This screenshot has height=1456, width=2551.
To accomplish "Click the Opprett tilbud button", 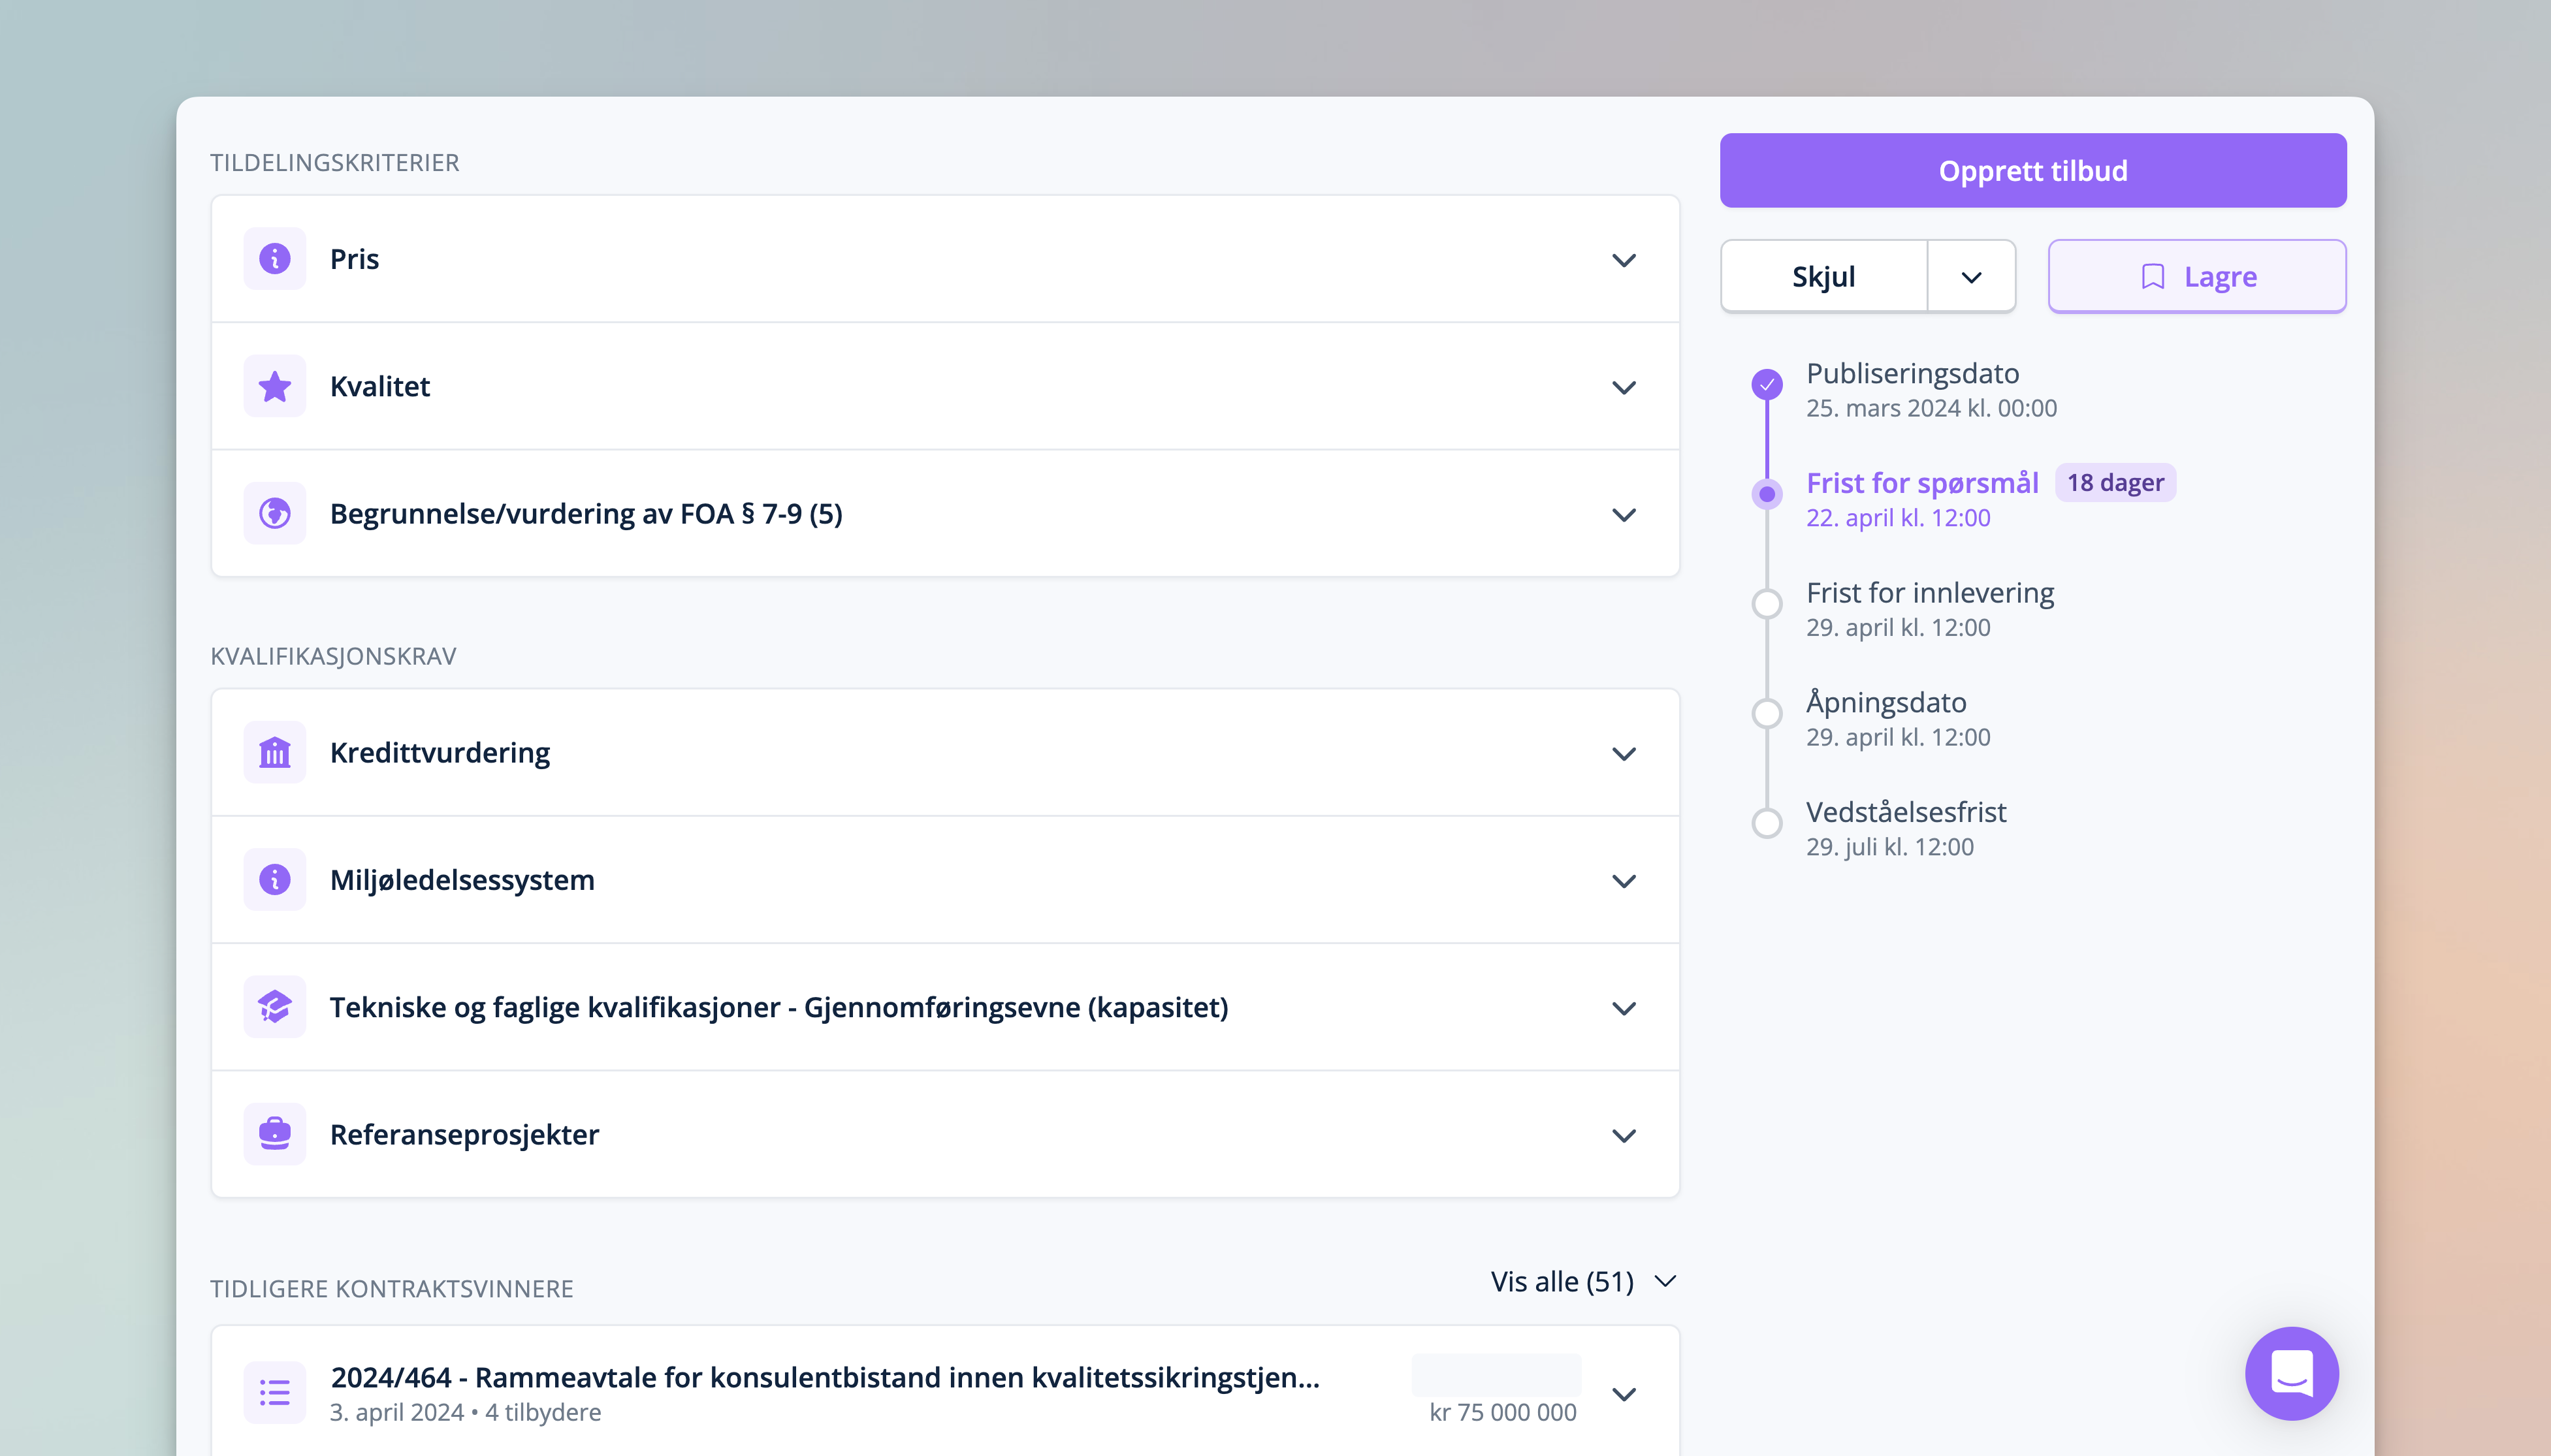I will 2032,171.
